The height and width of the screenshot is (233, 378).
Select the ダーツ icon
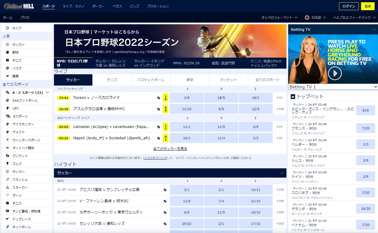(x=7, y=195)
